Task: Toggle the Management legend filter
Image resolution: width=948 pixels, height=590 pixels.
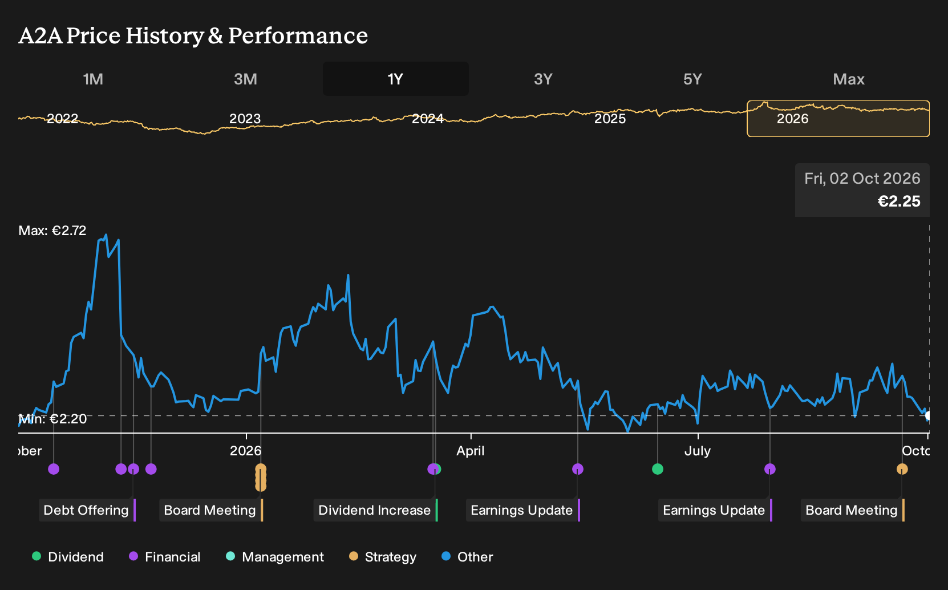Action: pyautogui.click(x=275, y=557)
